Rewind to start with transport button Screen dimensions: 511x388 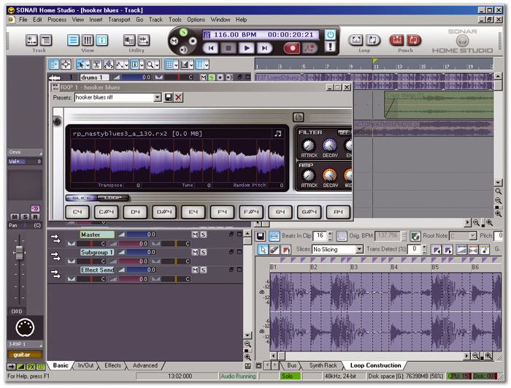[x=211, y=47]
